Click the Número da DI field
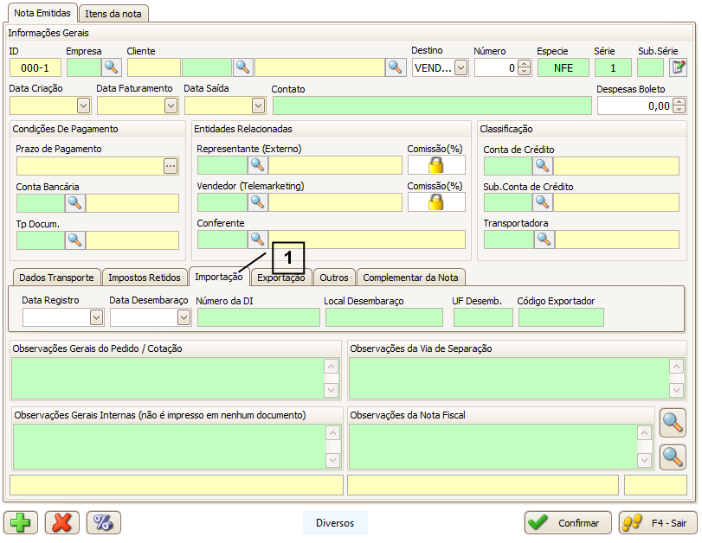Image resolution: width=702 pixels, height=543 pixels. [x=258, y=317]
